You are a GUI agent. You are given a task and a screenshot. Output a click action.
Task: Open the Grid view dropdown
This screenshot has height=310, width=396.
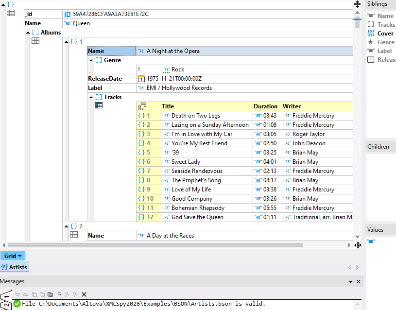pos(13,256)
